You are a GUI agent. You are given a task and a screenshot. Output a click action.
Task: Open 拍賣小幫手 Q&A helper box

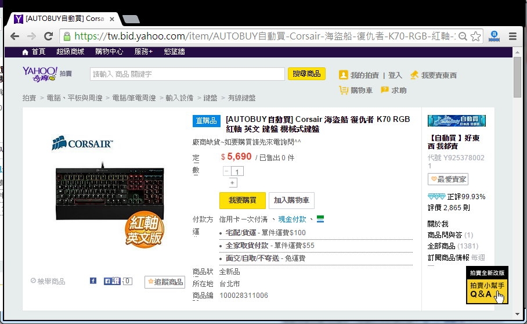tap(487, 285)
